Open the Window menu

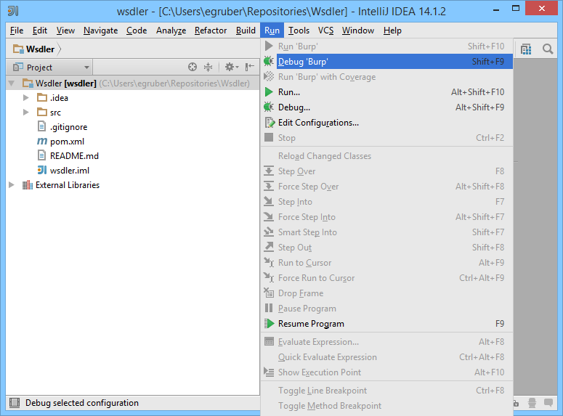point(358,30)
